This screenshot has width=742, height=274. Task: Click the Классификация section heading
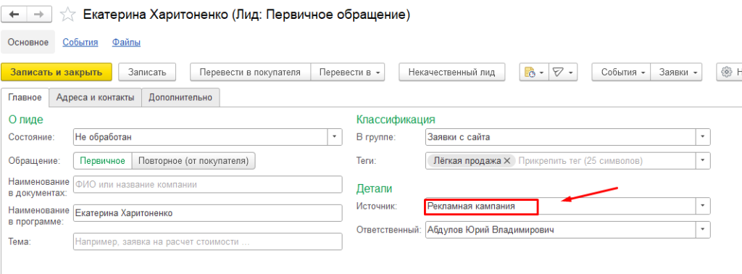pyautogui.click(x=396, y=120)
